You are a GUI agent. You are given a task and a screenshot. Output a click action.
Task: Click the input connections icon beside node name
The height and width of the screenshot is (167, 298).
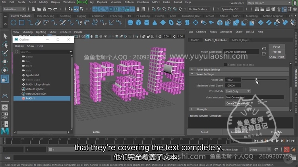(264, 49)
